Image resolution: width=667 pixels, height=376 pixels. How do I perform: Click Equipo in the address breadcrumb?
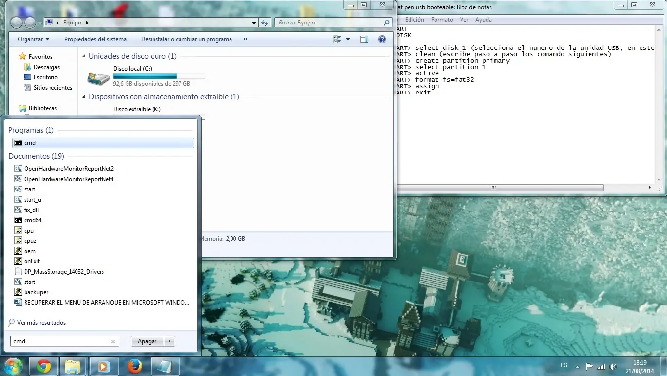pyautogui.click(x=72, y=23)
